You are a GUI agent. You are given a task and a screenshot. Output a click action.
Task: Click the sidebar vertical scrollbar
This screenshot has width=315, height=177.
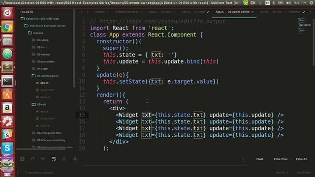pyautogui.click(x=74, y=48)
